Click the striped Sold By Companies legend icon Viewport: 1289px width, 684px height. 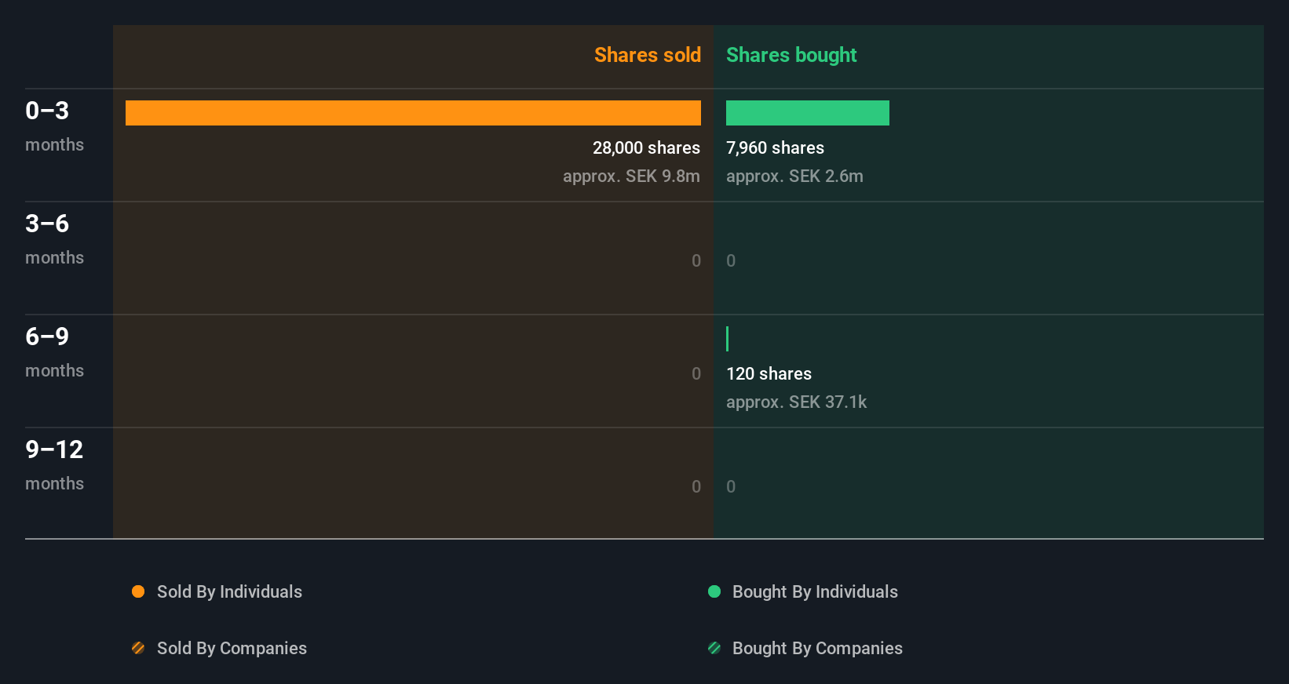click(138, 648)
